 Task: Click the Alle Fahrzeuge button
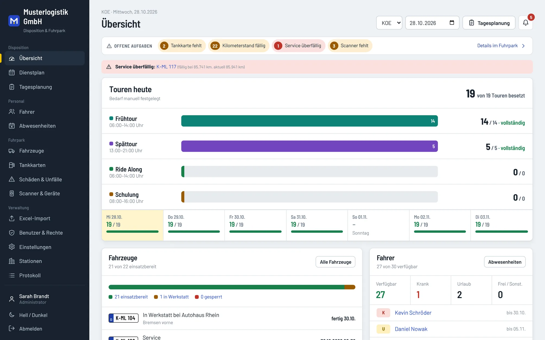click(335, 262)
